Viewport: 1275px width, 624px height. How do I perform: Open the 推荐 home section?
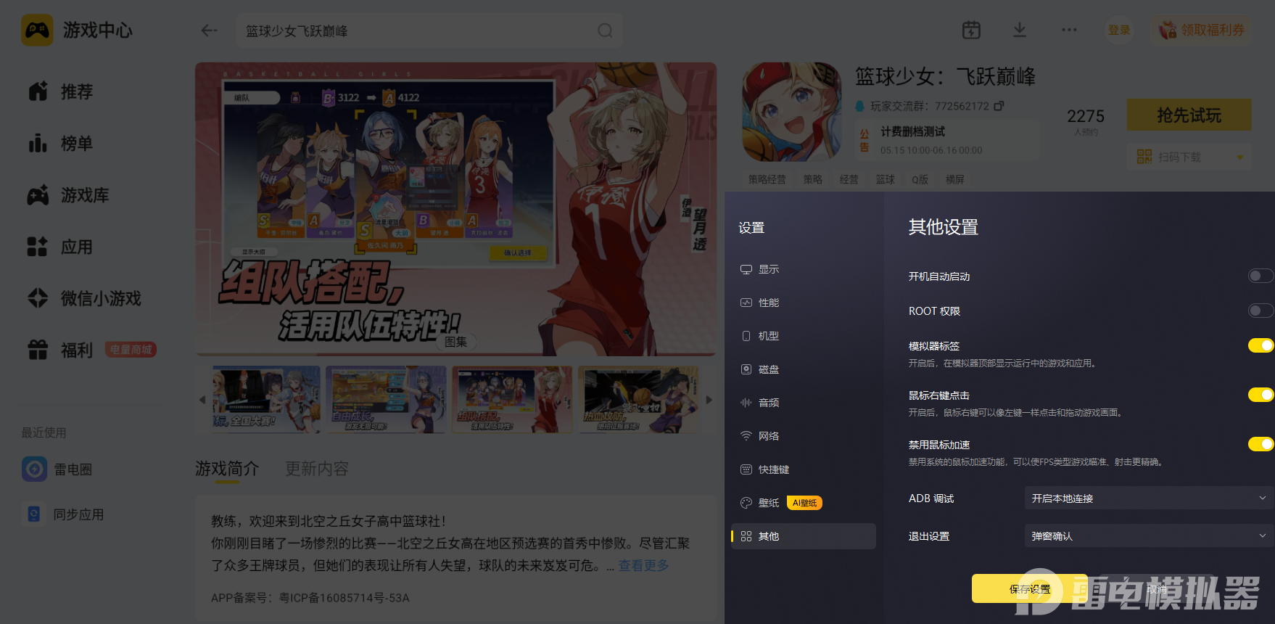tap(61, 92)
